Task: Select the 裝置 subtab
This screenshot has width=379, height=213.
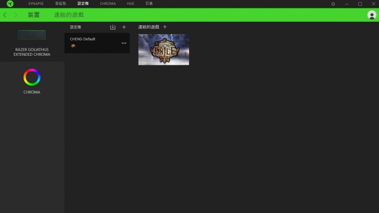Action: tap(34, 15)
